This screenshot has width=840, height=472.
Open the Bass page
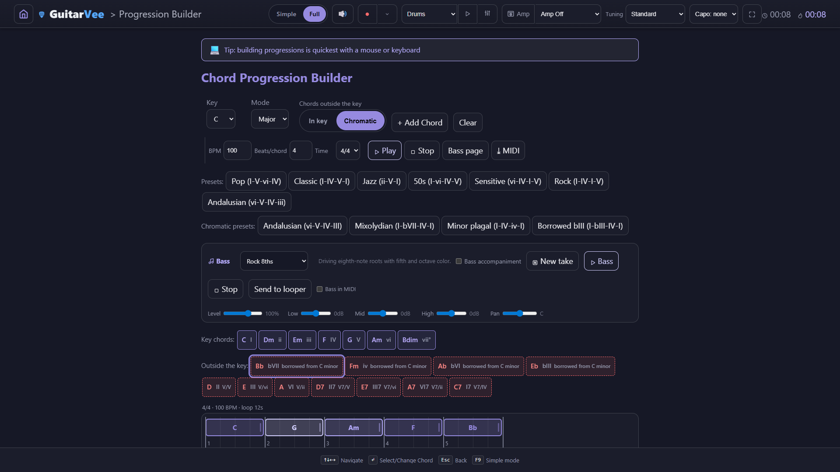coord(465,150)
